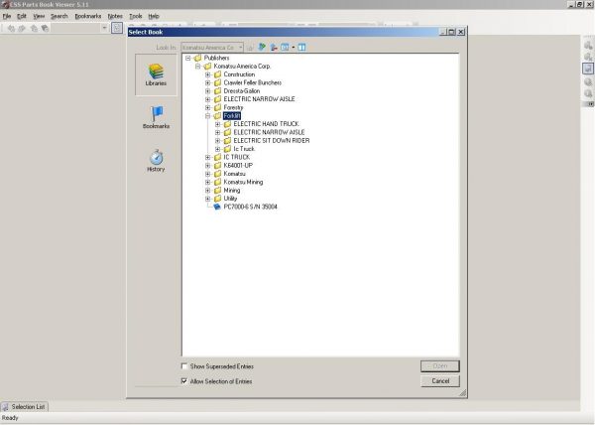Open the File menu
This screenshot has height=425, width=595.
(7, 16)
